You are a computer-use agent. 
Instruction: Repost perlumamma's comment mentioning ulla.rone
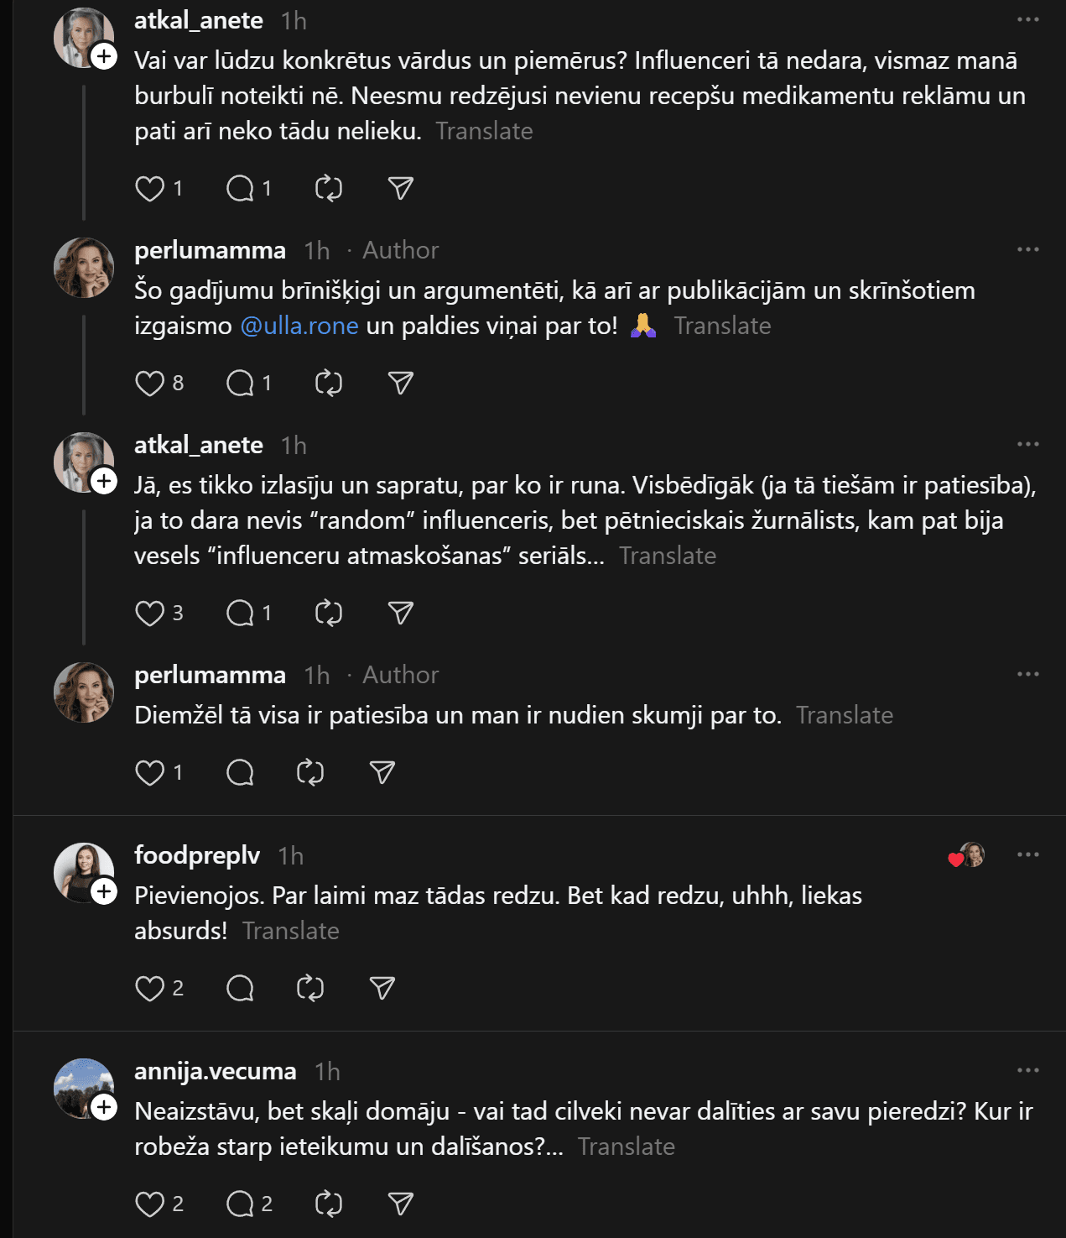pos(328,384)
